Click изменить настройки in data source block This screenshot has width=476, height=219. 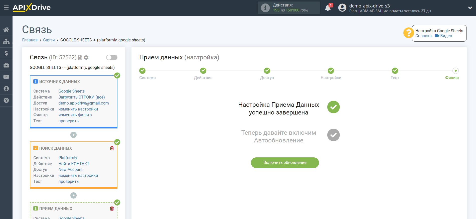[x=78, y=109]
